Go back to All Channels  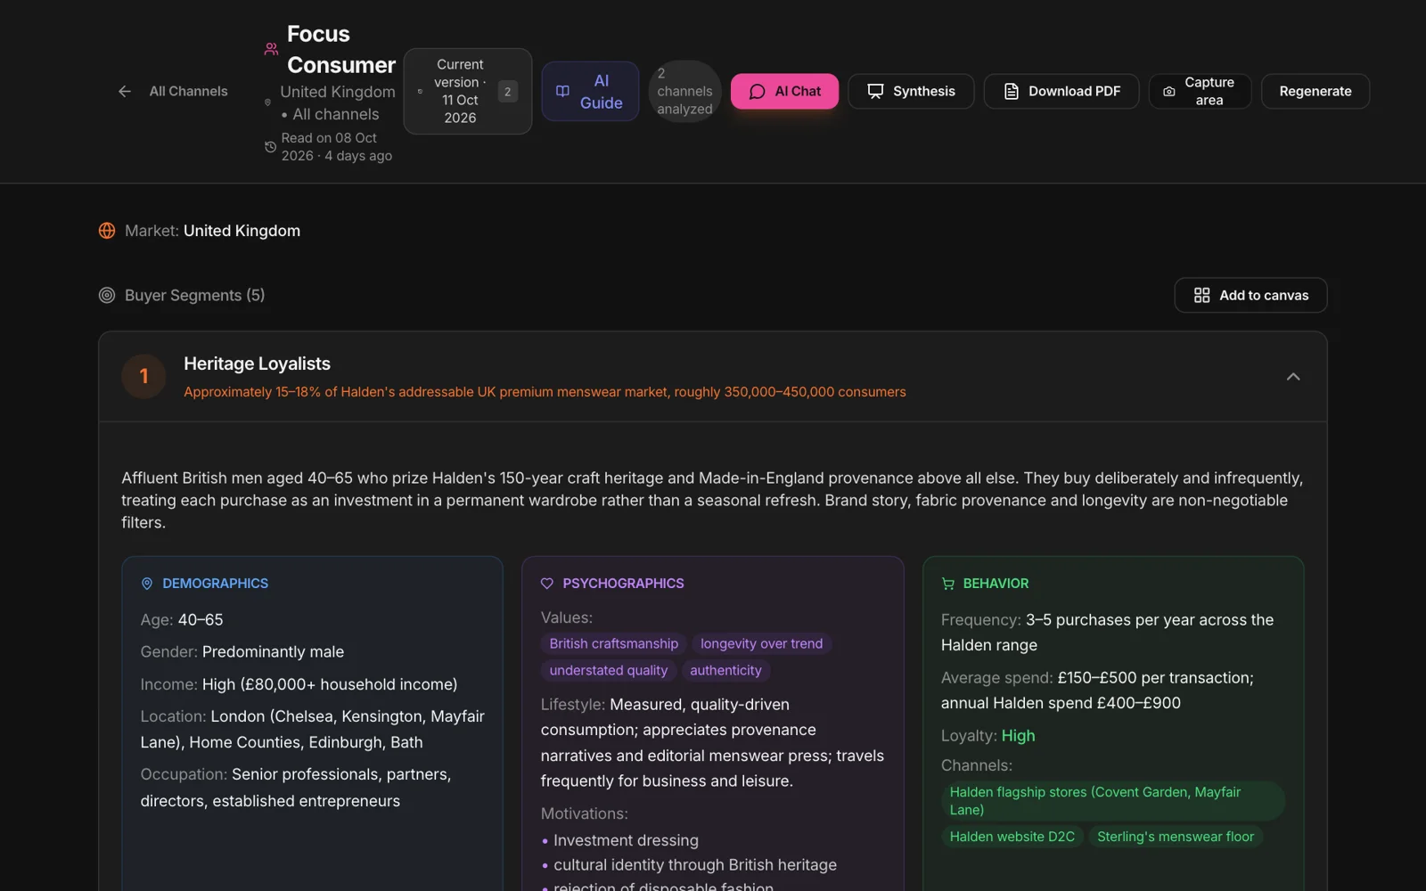point(172,91)
